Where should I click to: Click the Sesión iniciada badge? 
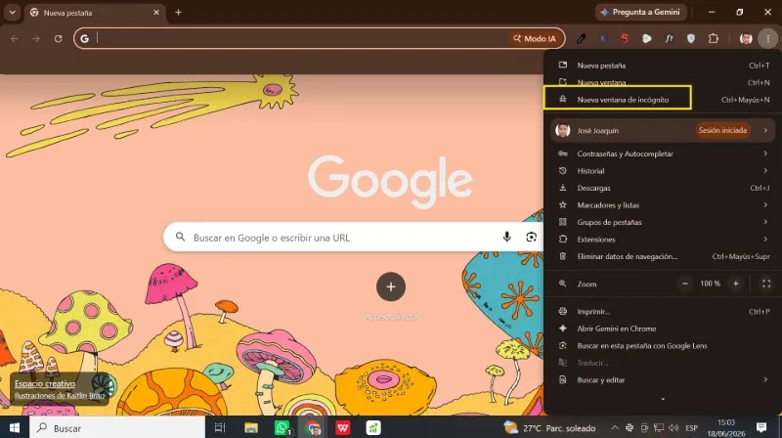click(722, 130)
